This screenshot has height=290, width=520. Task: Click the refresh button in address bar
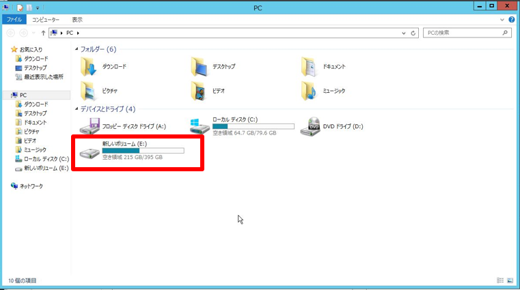click(414, 33)
